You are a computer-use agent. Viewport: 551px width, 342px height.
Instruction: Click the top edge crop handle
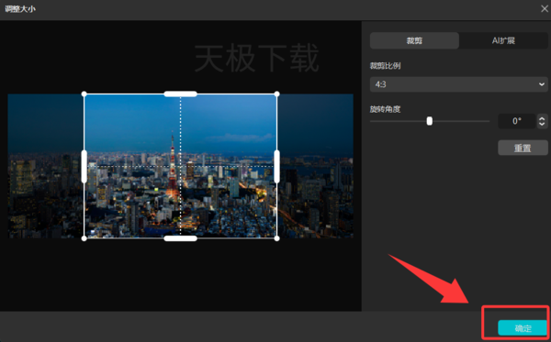pos(180,94)
